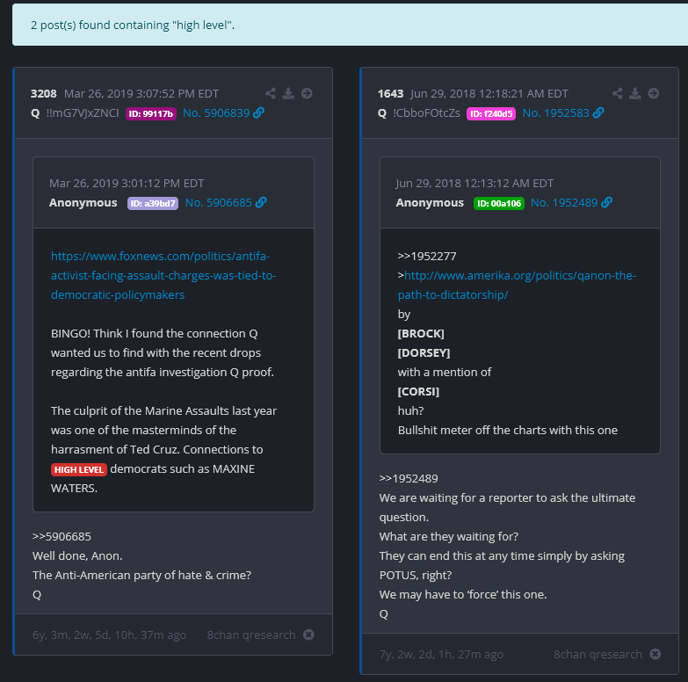Click tripcode !CbboFOtcZs
Image resolution: width=688 pixels, height=682 pixels.
click(x=426, y=113)
